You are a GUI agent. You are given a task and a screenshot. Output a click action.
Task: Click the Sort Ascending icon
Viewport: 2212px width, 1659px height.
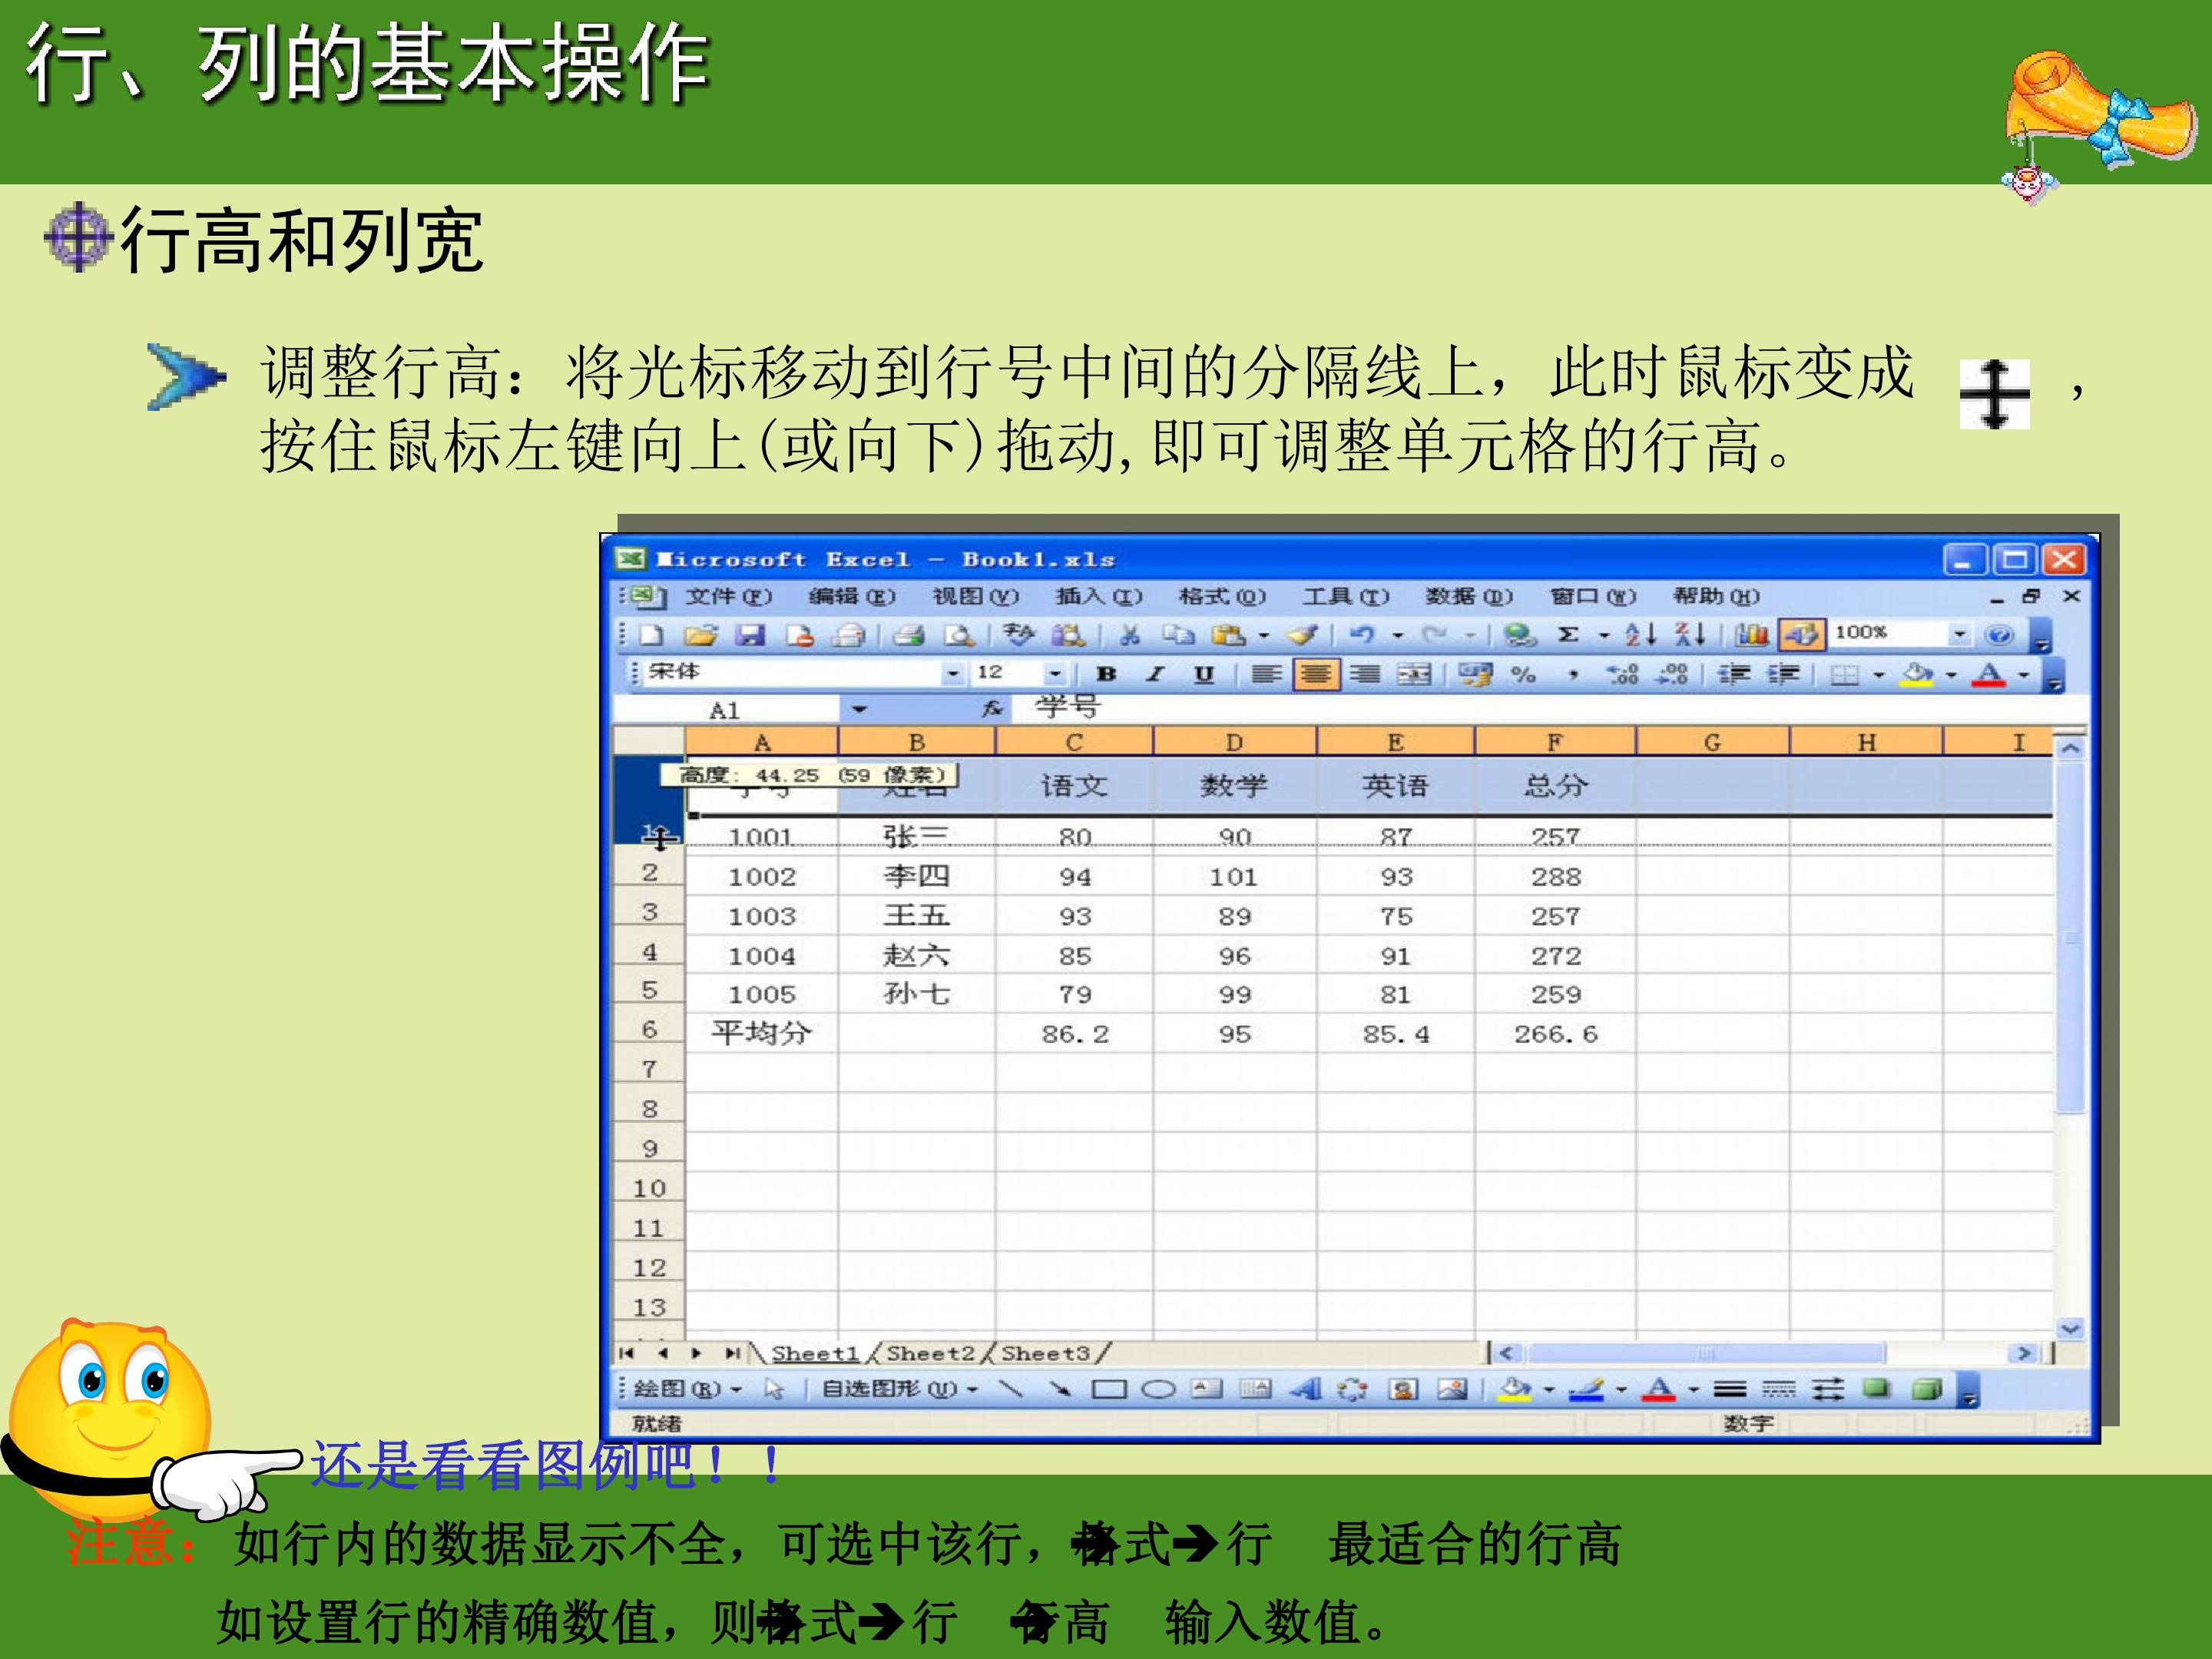(1640, 635)
